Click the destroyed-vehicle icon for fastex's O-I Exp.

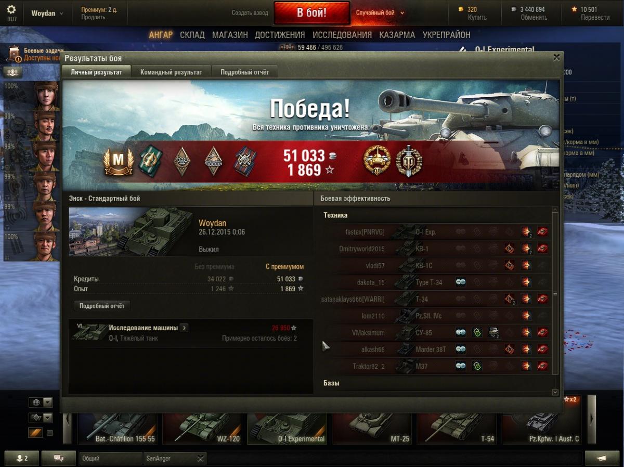pyautogui.click(x=542, y=232)
